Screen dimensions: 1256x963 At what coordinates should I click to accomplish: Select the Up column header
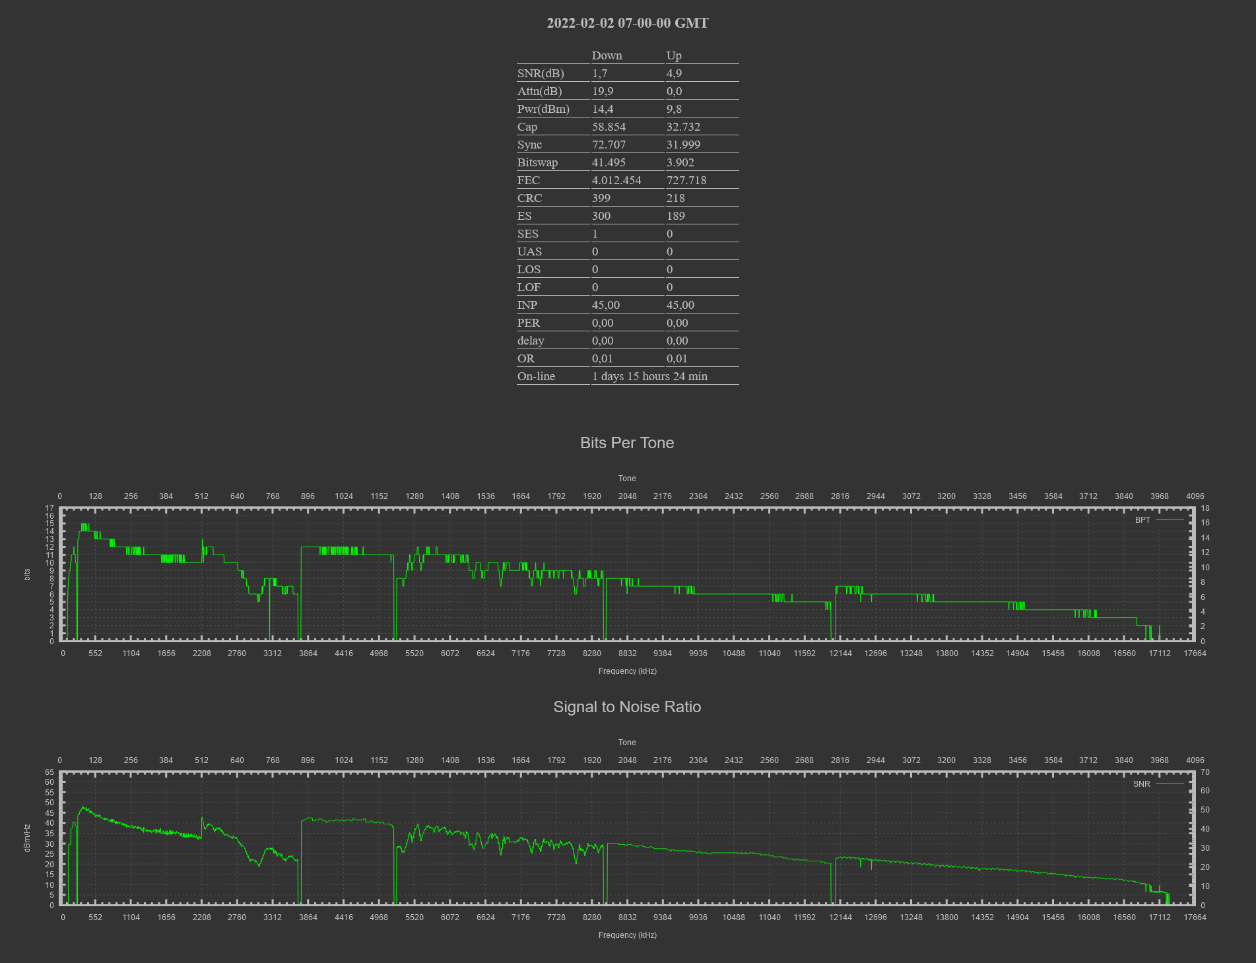(x=674, y=55)
